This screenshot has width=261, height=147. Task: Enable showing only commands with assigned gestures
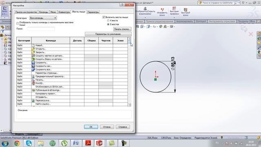click(x=18, y=24)
